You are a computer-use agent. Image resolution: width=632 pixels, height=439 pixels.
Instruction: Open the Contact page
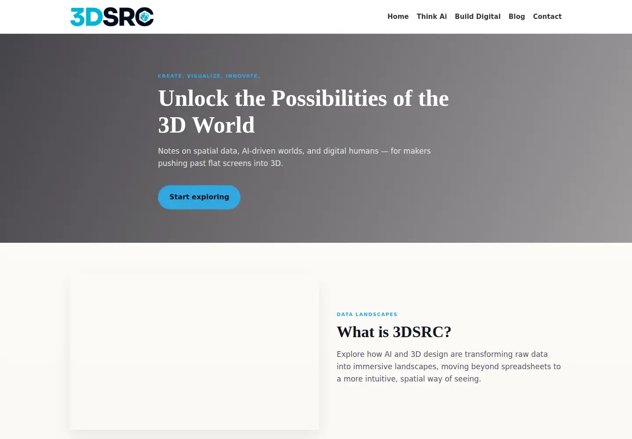point(547,17)
